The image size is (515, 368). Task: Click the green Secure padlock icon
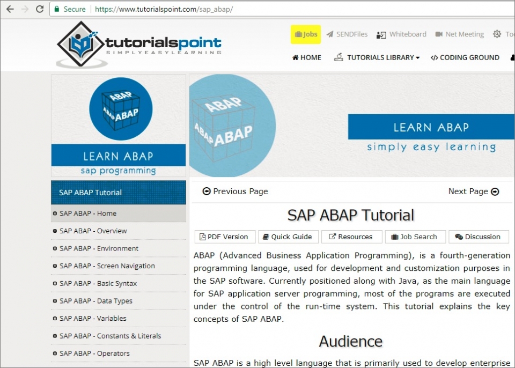tap(57, 9)
